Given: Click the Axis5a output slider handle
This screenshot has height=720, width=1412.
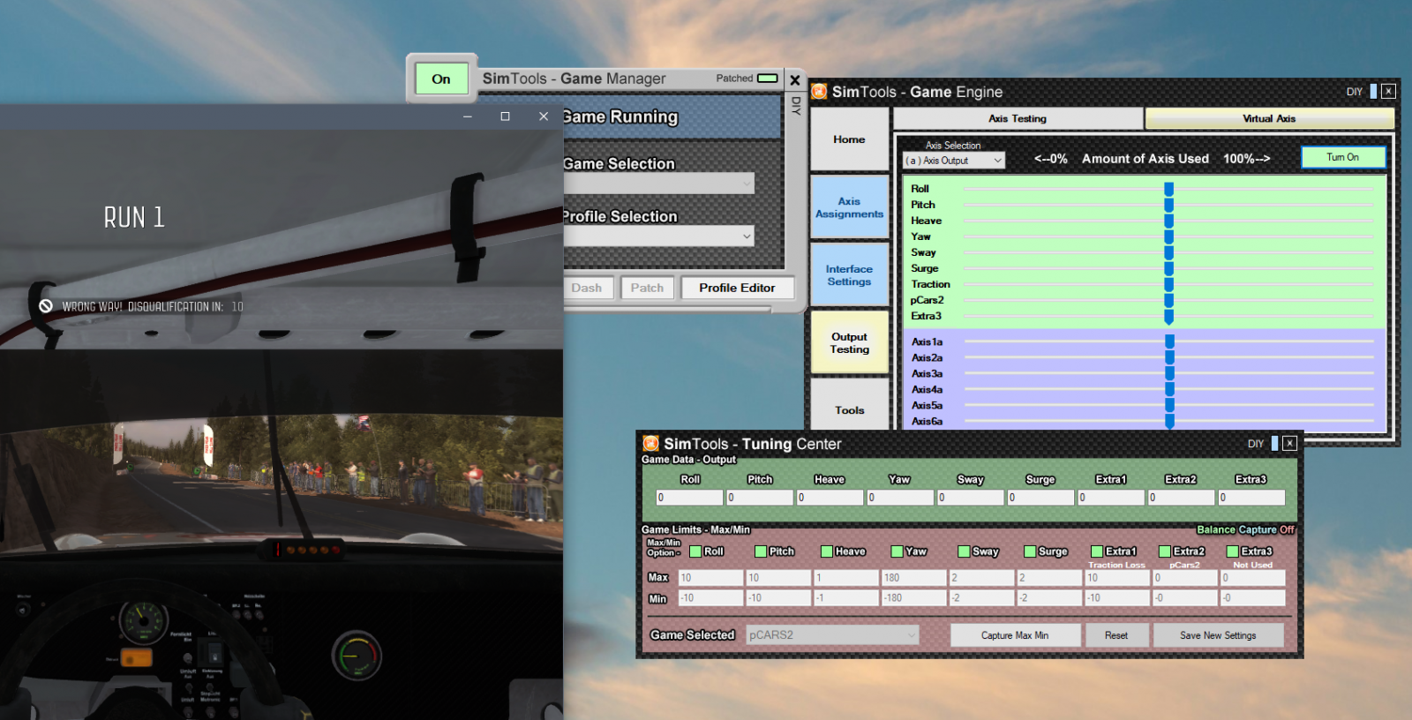Looking at the screenshot, I should pos(1169,405).
